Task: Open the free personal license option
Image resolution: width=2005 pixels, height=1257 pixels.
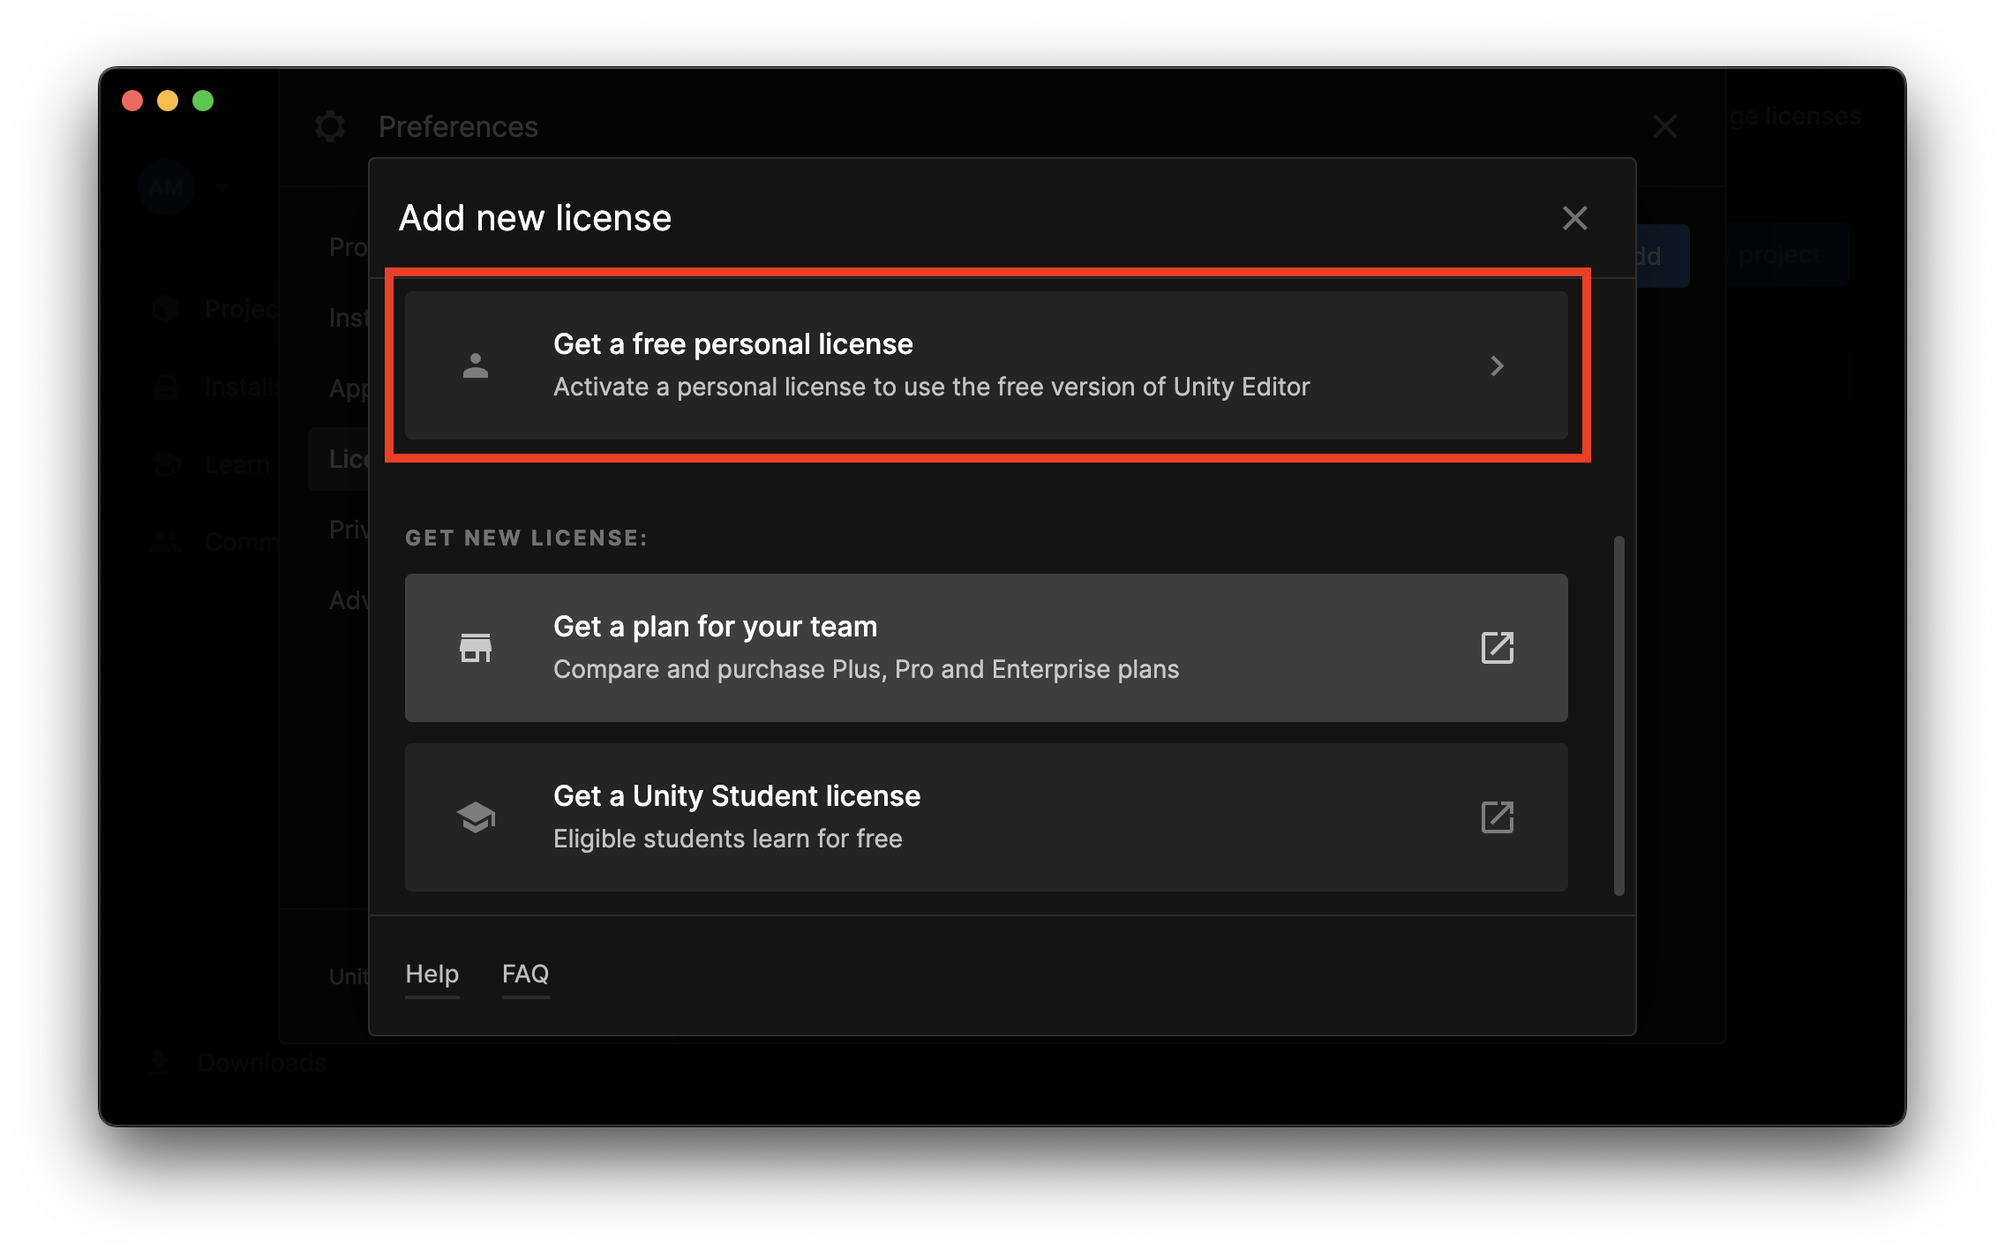Action: coord(986,365)
